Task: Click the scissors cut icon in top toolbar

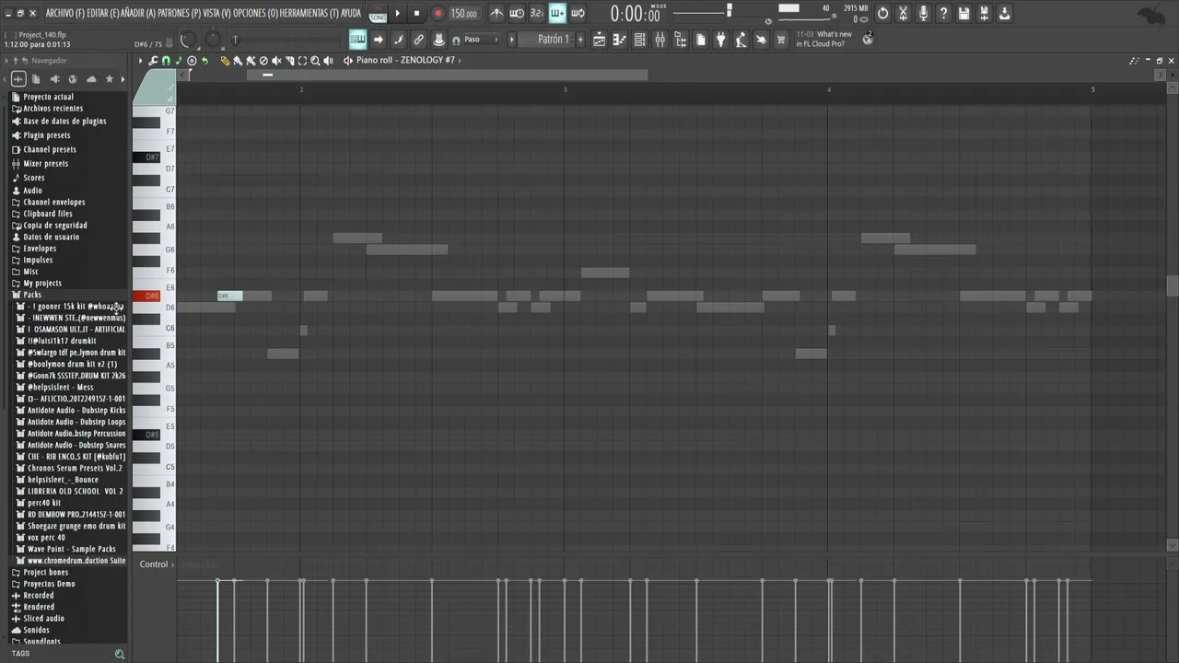Action: 903,14
